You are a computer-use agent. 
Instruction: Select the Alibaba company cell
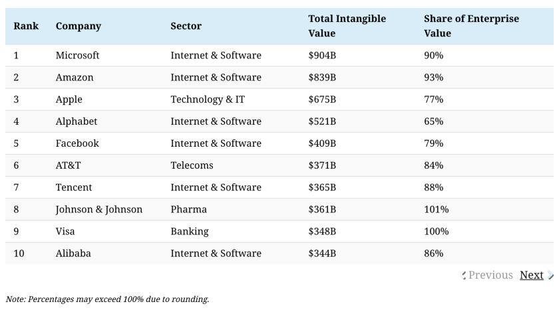[73, 253]
